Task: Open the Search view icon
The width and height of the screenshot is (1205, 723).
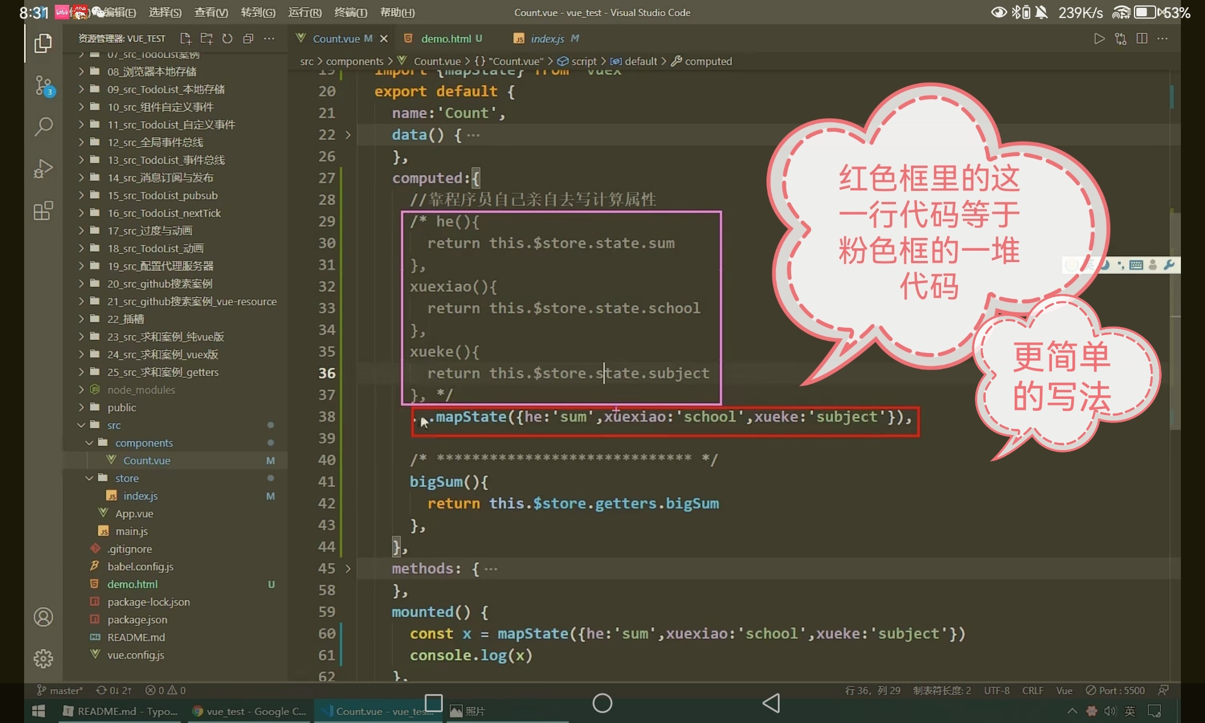Action: [43, 127]
